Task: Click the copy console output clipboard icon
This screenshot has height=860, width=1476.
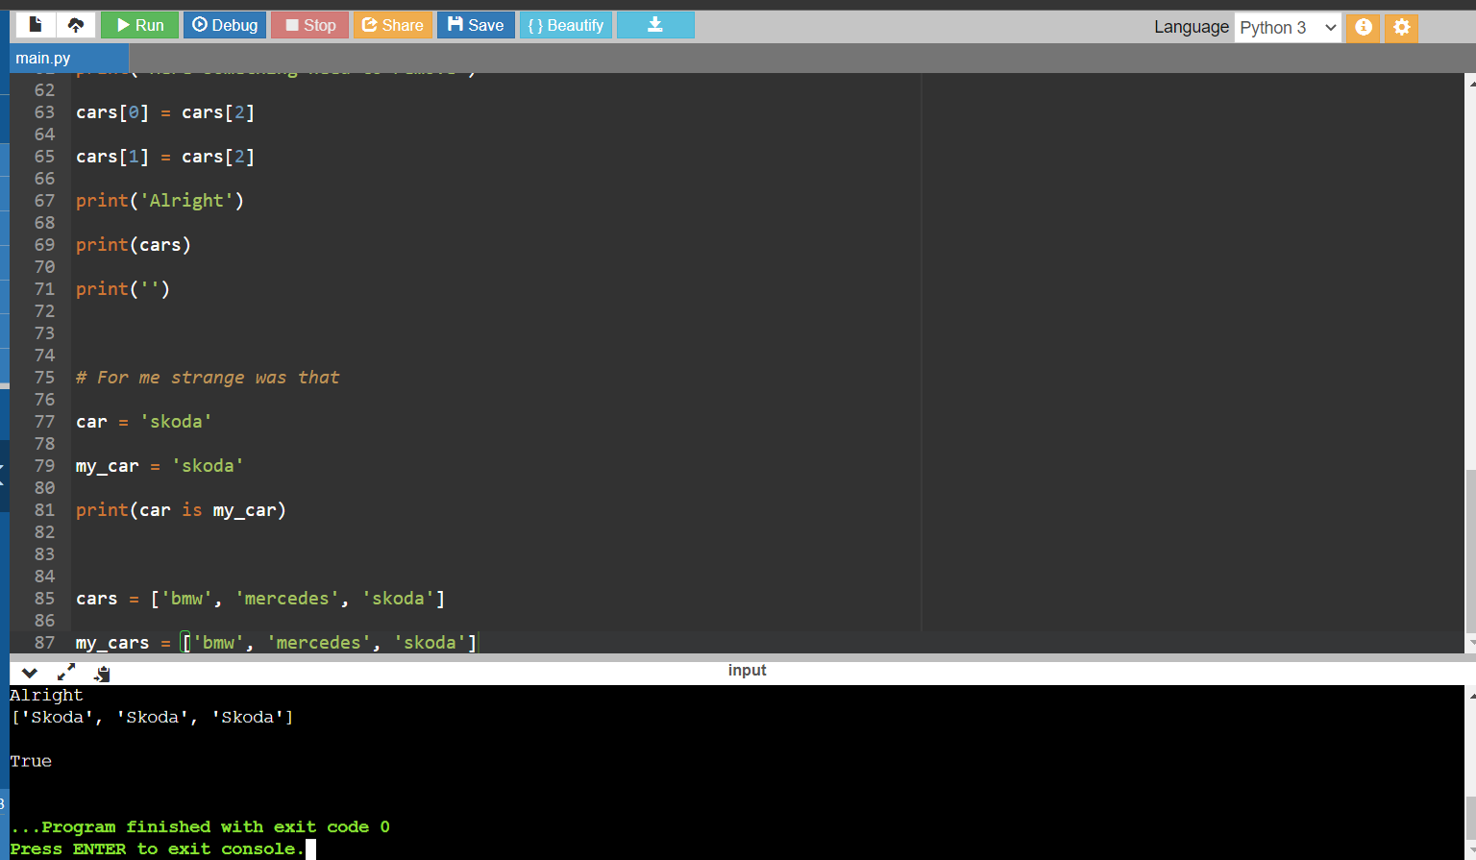Action: 102,673
